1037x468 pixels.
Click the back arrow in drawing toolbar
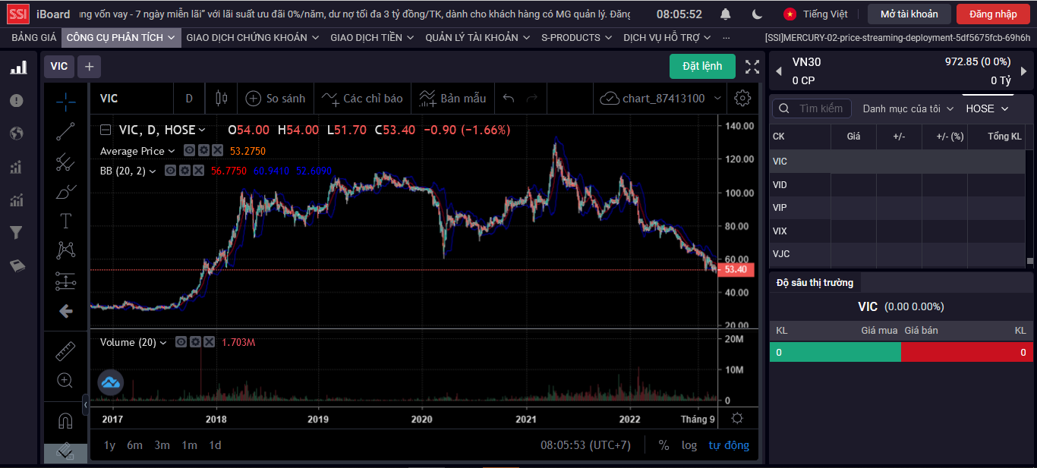(66, 311)
